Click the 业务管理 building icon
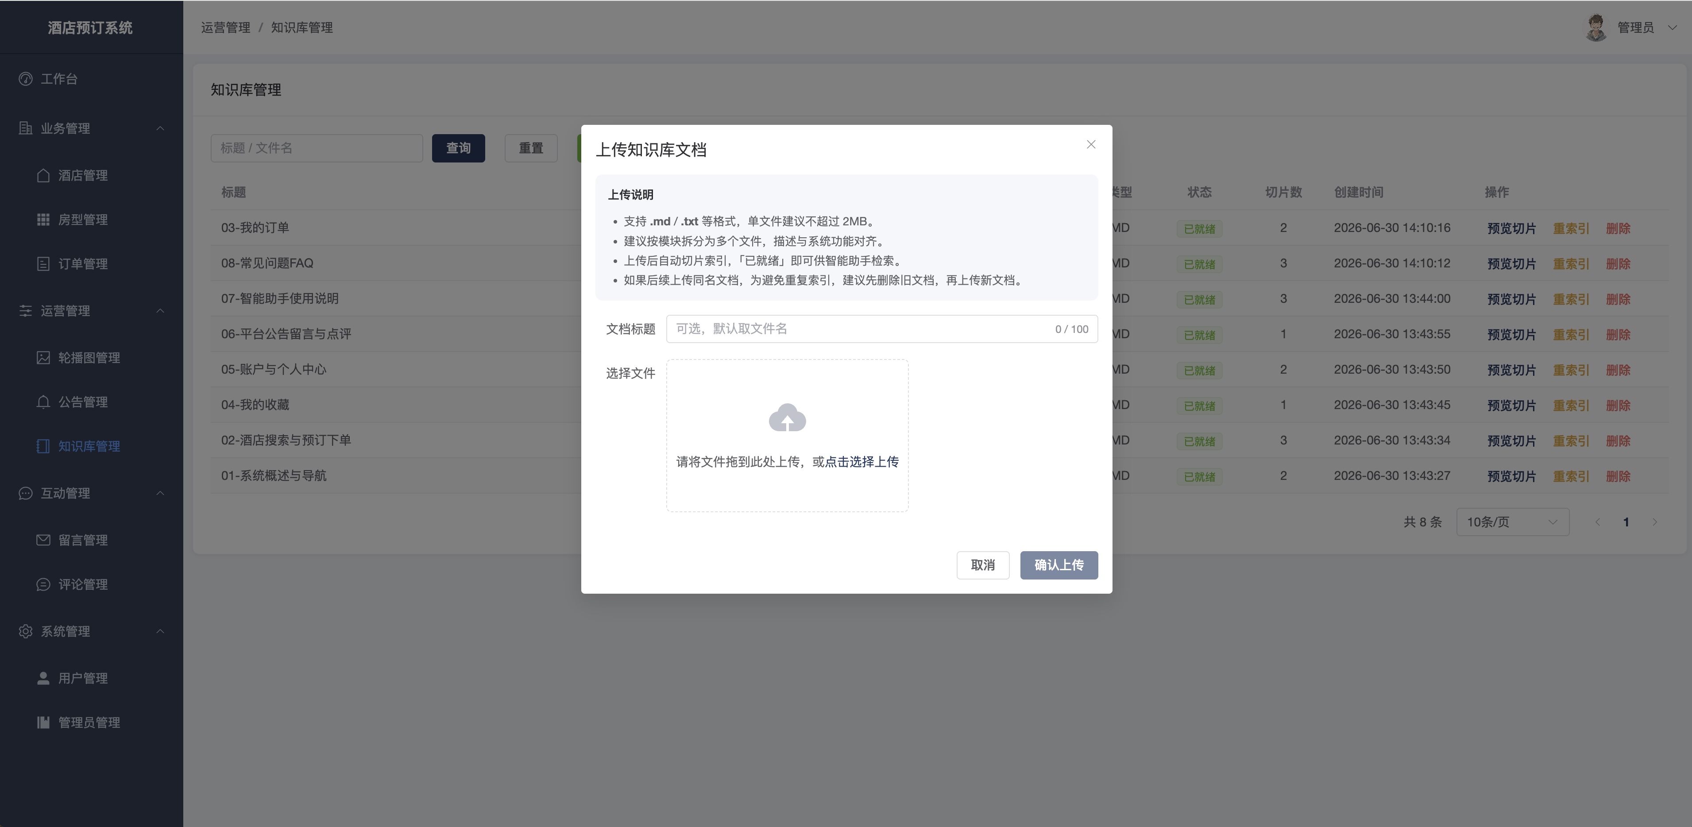This screenshot has height=827, width=1692. point(26,128)
